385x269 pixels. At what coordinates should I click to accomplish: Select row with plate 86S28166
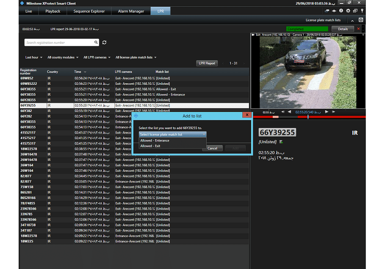[134, 198]
